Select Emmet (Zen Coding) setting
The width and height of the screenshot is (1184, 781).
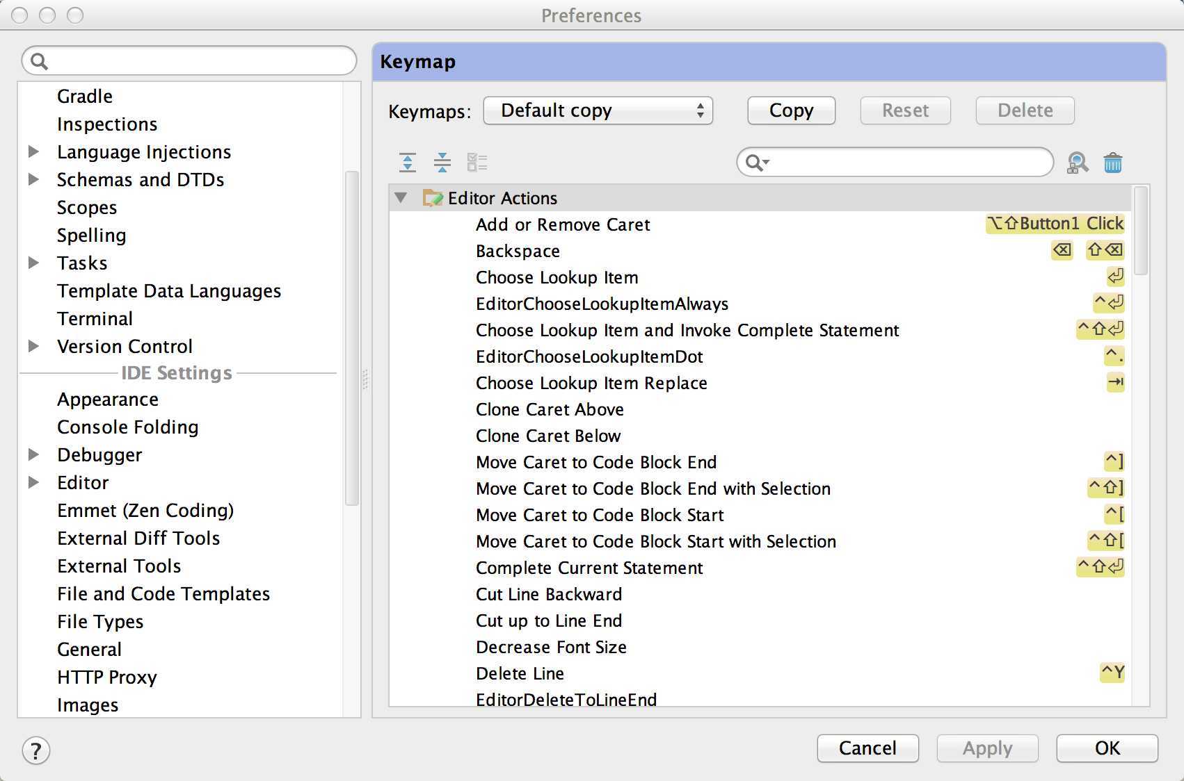145,510
